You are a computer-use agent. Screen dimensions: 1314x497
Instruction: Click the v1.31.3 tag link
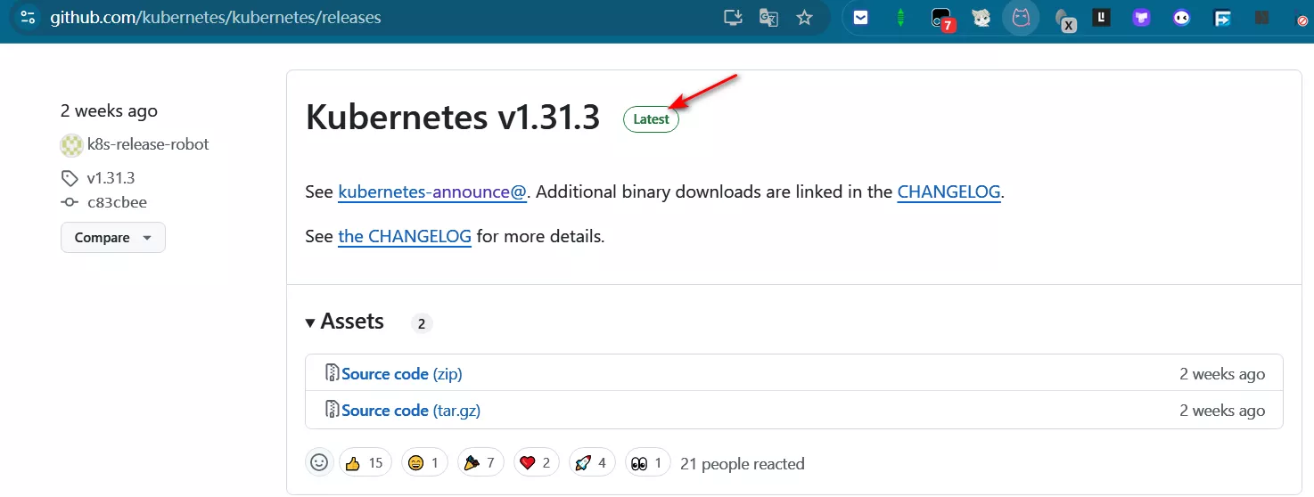pos(111,177)
